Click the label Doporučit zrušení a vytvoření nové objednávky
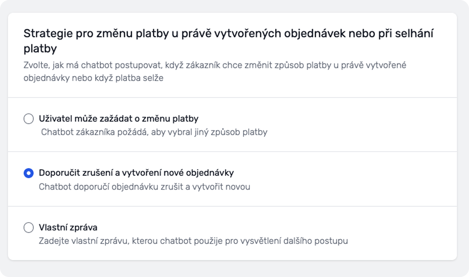The image size is (469, 277). coord(136,173)
